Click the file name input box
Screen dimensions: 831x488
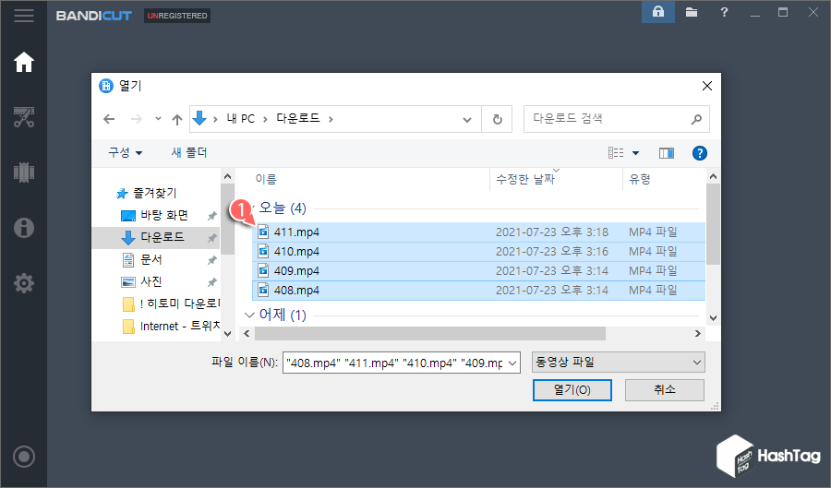394,363
